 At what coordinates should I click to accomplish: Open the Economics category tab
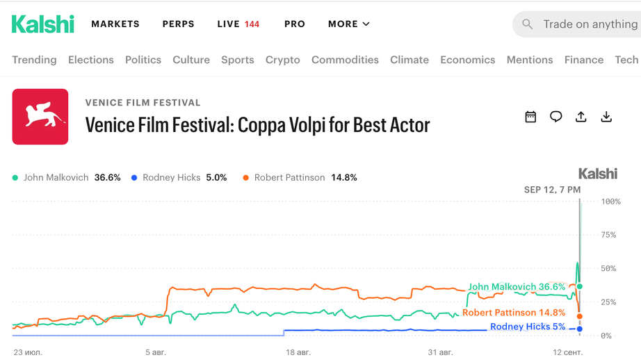coord(468,60)
